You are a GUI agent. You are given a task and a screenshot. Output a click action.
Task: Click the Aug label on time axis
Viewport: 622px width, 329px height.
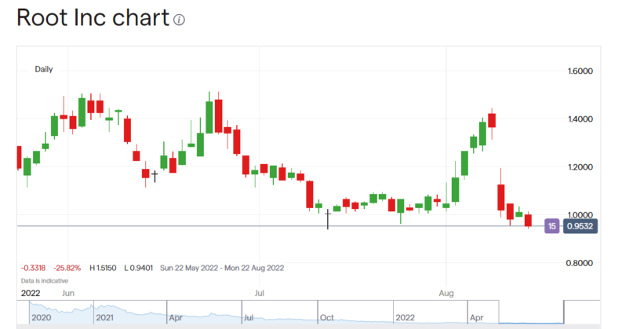click(446, 293)
